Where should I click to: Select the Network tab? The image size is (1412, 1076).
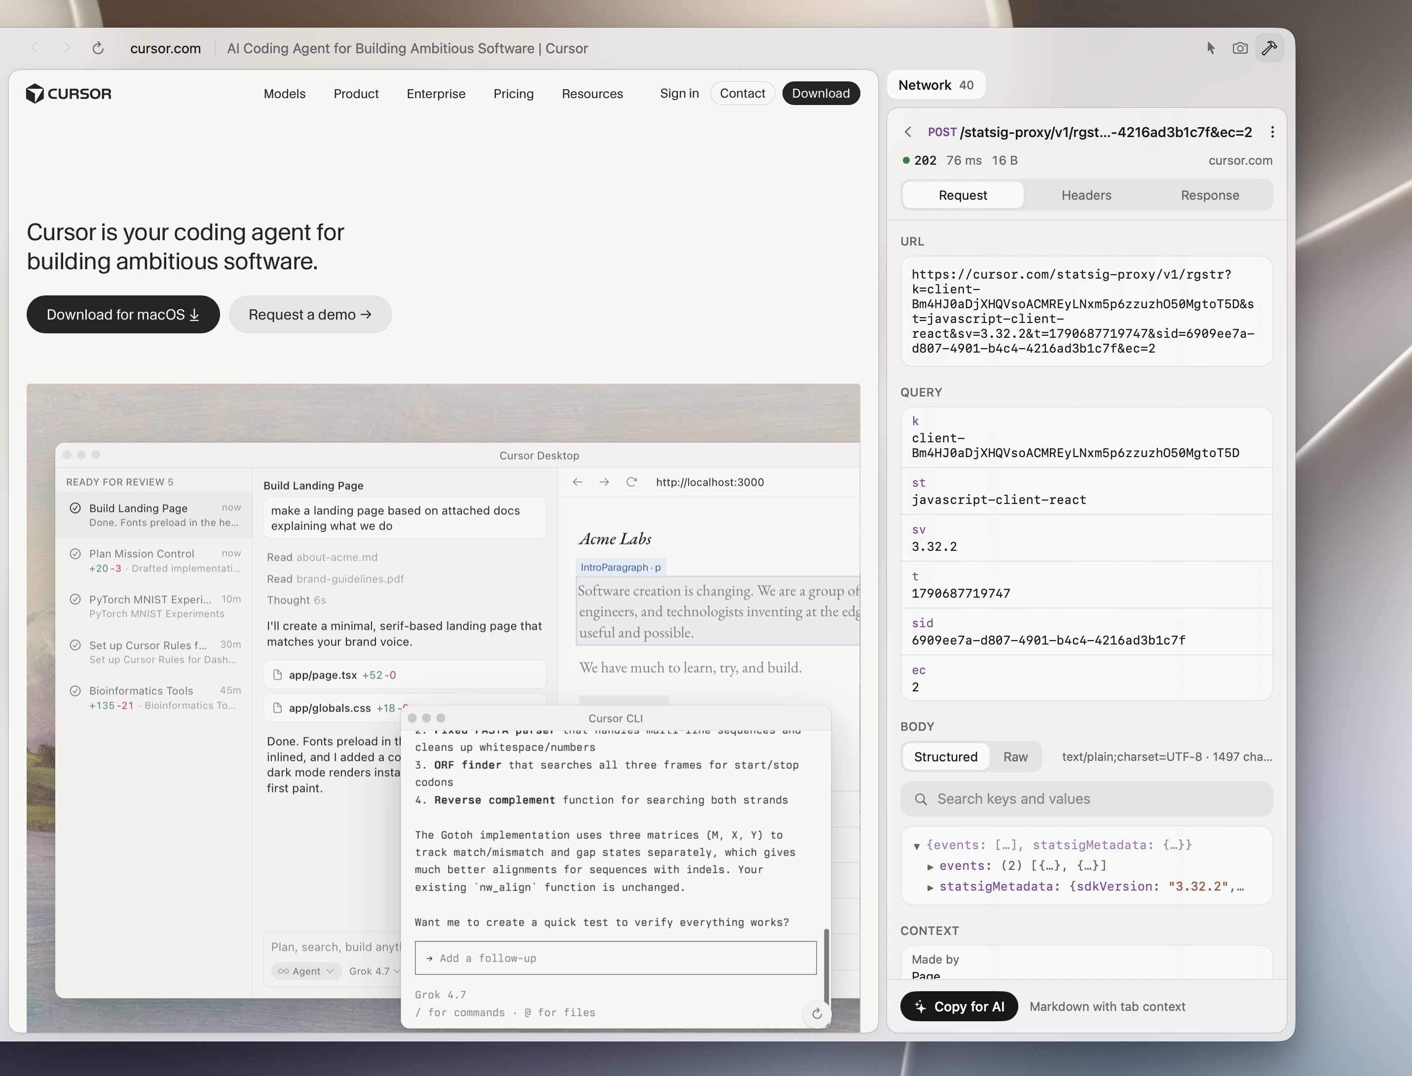click(x=936, y=84)
